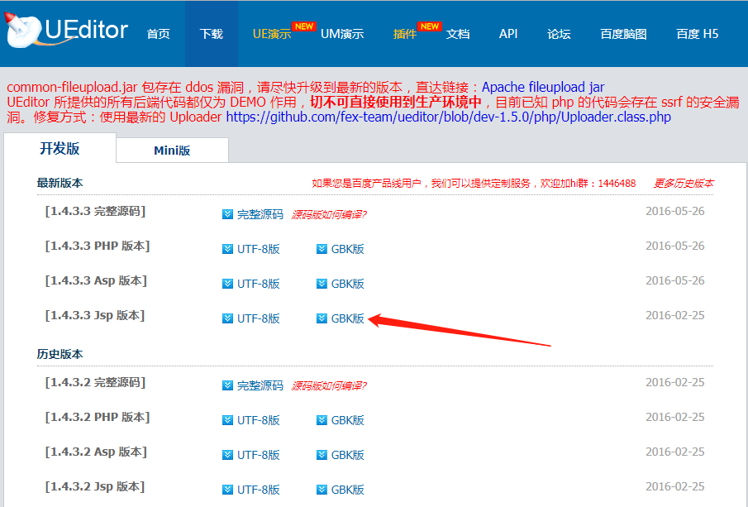Image resolution: width=748 pixels, height=507 pixels.
Task: Click the 最新版本 section heading
Action: point(60,183)
